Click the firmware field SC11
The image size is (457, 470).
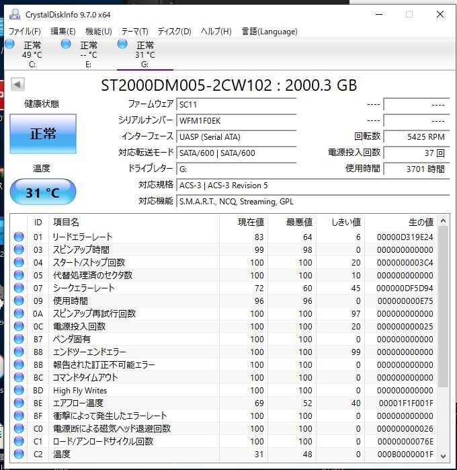236,105
